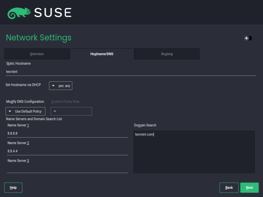
Task: Click the sun brightness icon
Action: [246, 38]
